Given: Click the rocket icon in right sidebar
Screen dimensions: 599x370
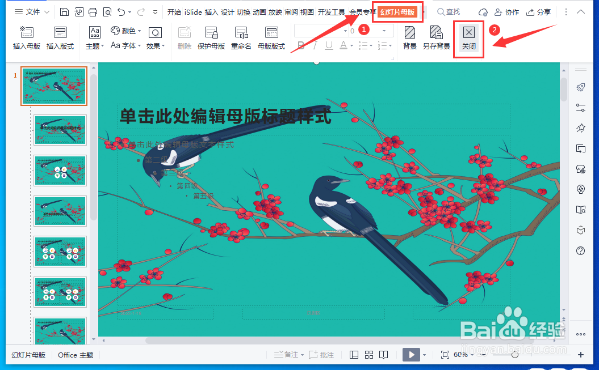Looking at the screenshot, I should click(x=581, y=87).
